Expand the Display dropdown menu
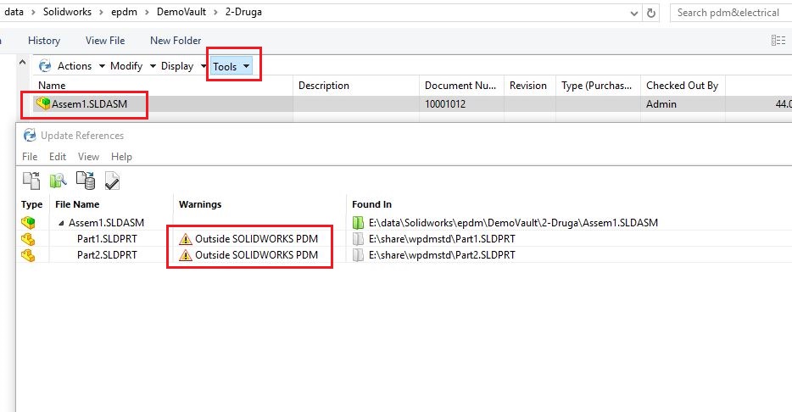Image resolution: width=792 pixels, height=412 pixels. click(182, 66)
